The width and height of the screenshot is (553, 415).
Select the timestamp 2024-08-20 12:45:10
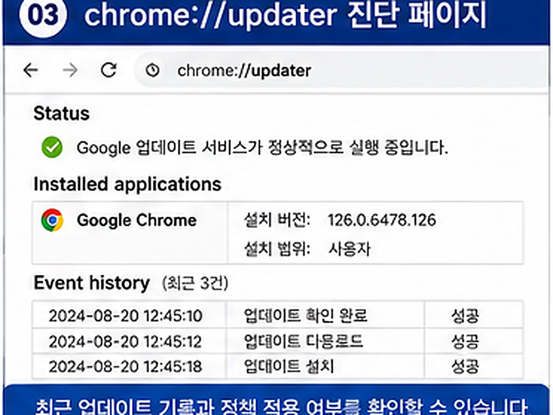(x=125, y=316)
